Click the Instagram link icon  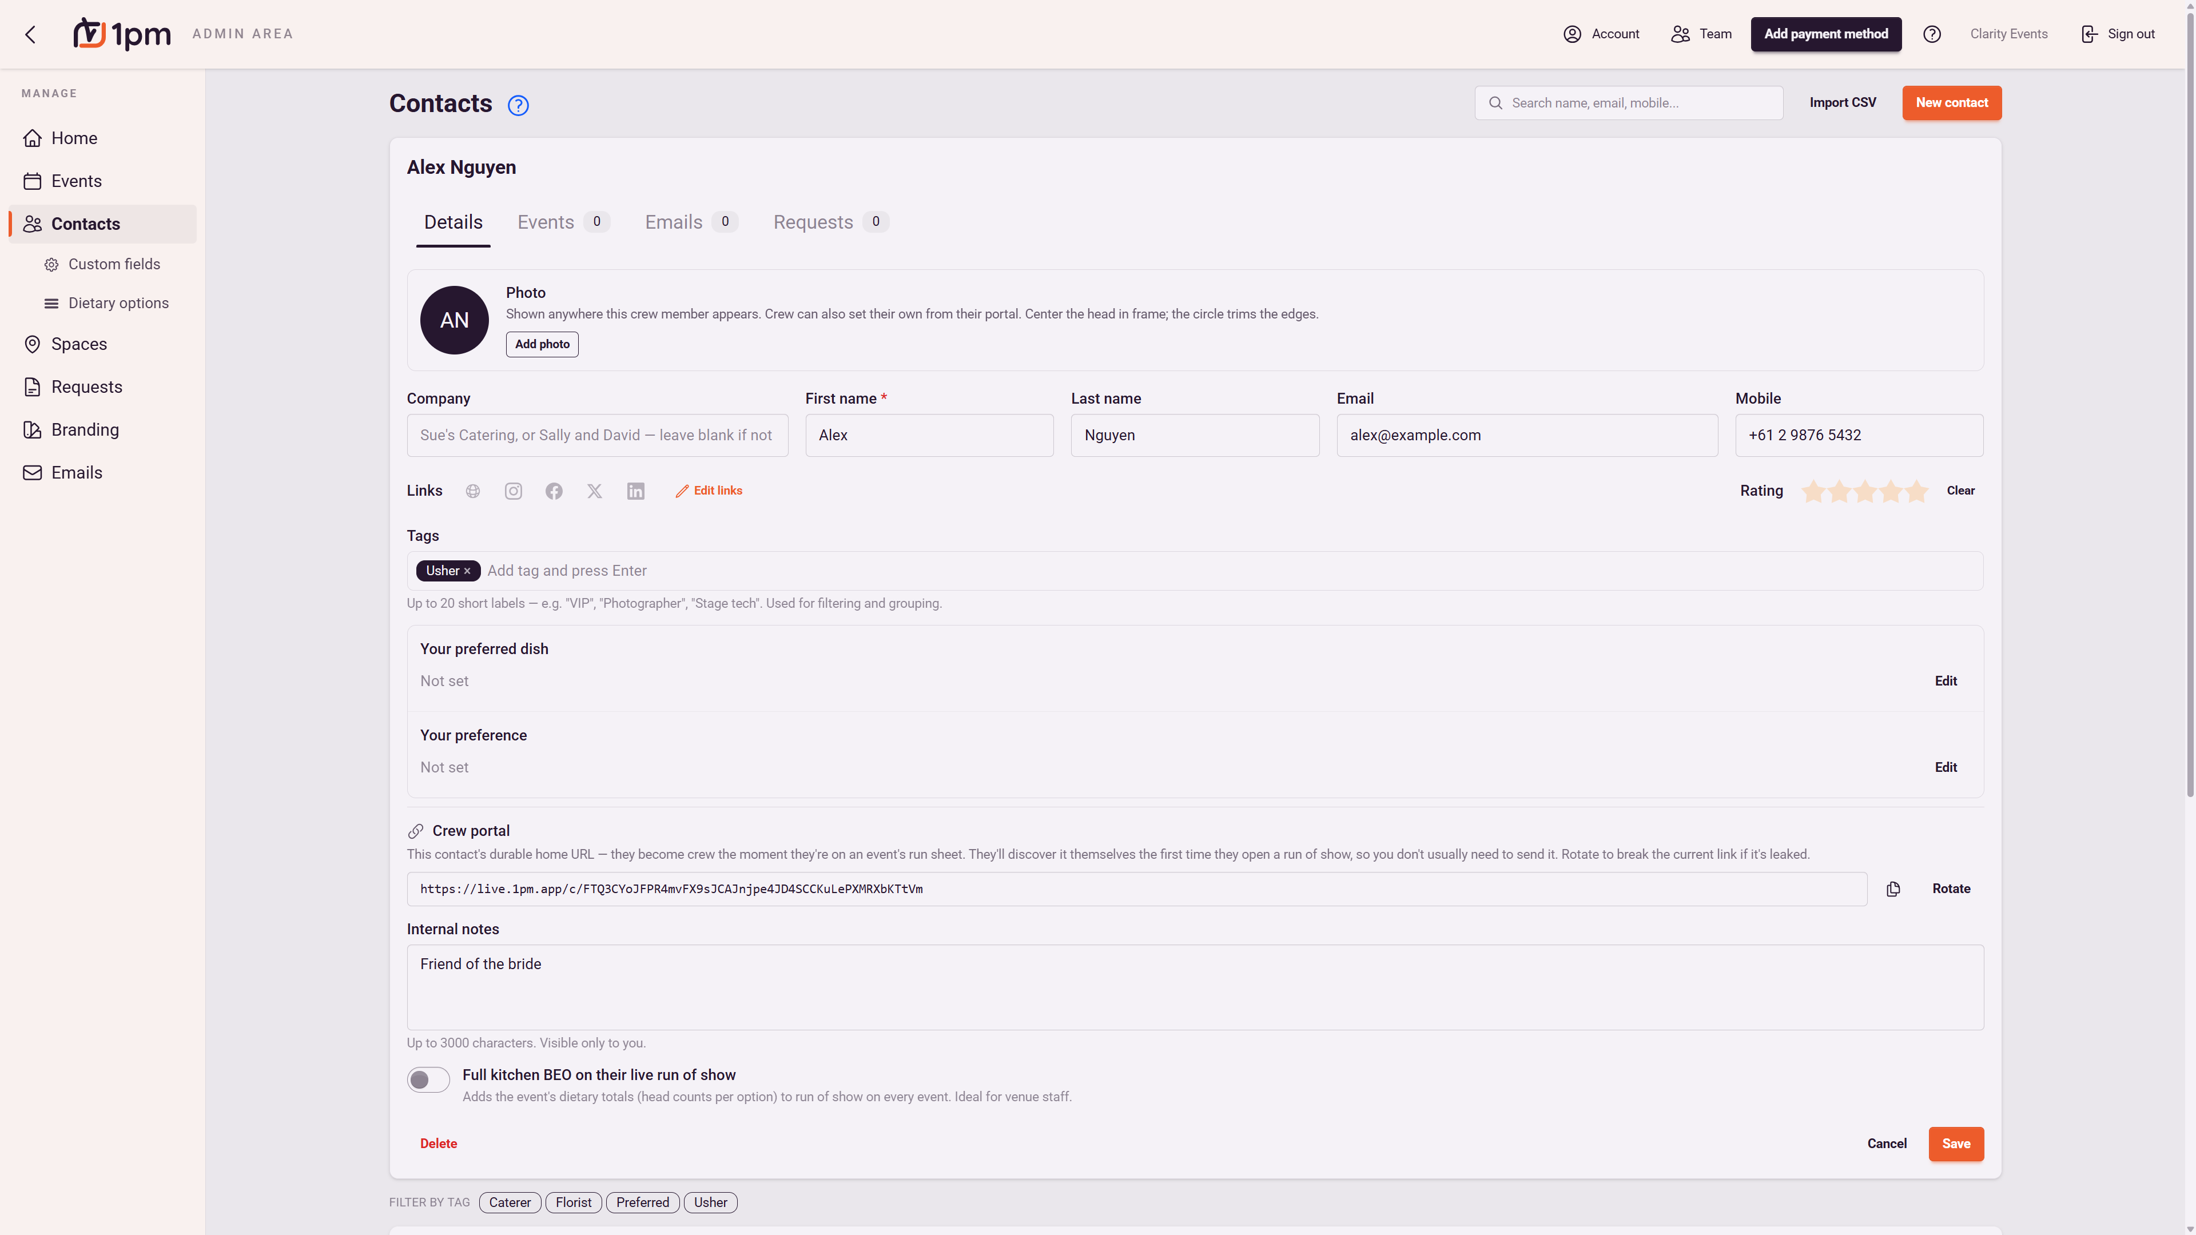tap(513, 491)
